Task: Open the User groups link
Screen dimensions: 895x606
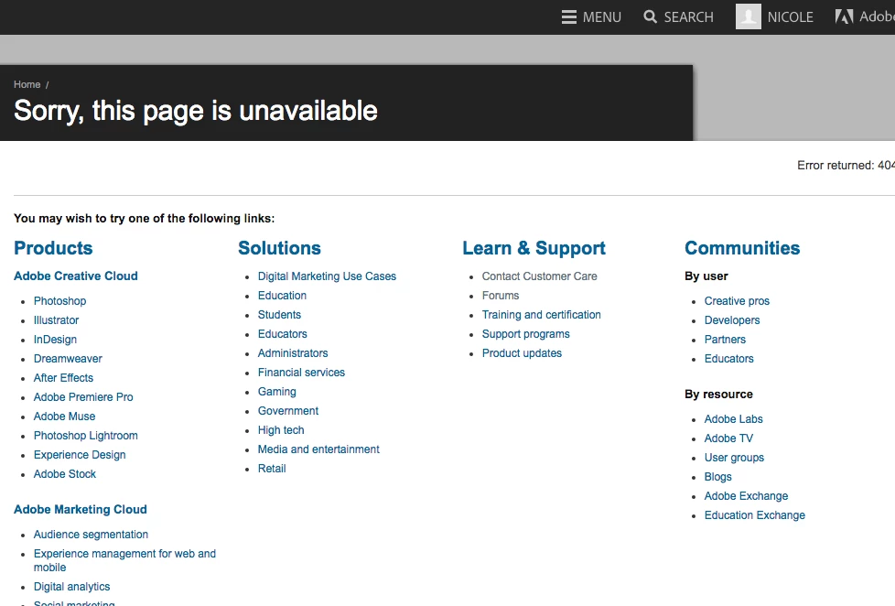Action: 734,458
